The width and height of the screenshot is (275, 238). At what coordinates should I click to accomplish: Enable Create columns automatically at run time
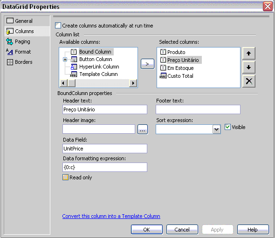[x=58, y=26]
